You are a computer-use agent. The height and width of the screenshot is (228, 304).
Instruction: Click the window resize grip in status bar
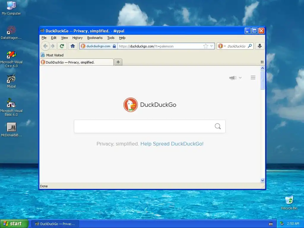(x=263, y=187)
